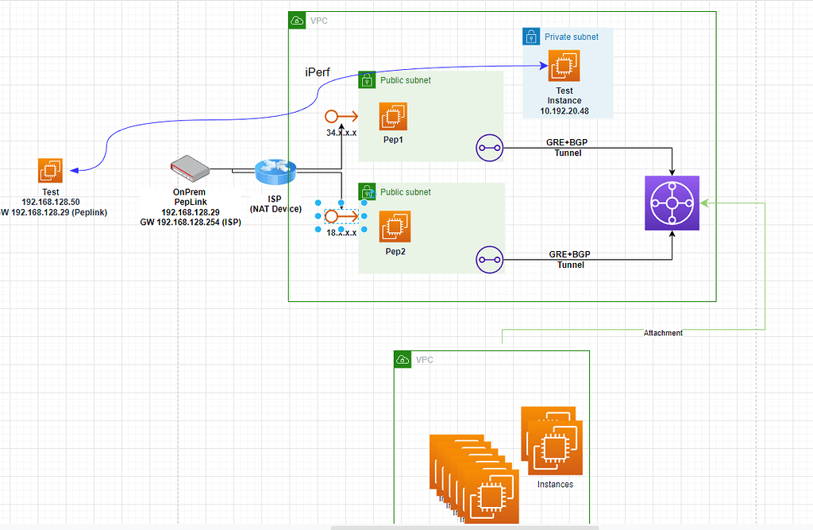
Task: Click the Attachment connector label
Action: click(663, 333)
